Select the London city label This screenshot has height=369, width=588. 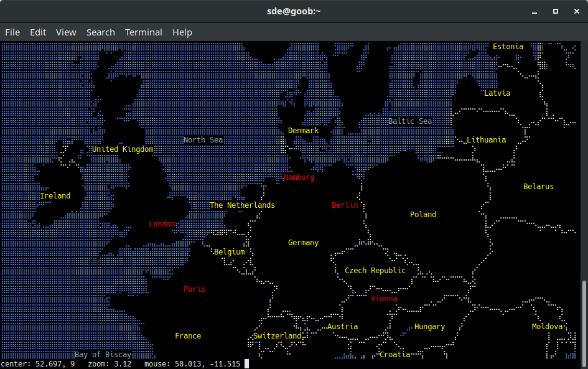(162, 223)
